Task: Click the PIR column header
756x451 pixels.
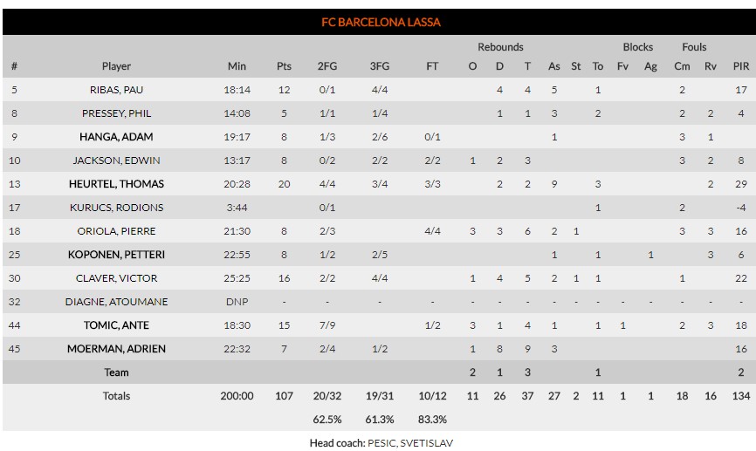Action: [740, 66]
